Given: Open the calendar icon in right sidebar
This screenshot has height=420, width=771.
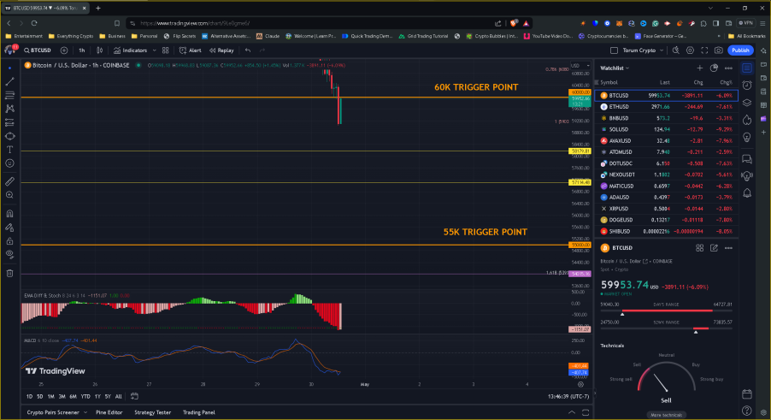Looking at the screenshot, I should [x=747, y=394].
